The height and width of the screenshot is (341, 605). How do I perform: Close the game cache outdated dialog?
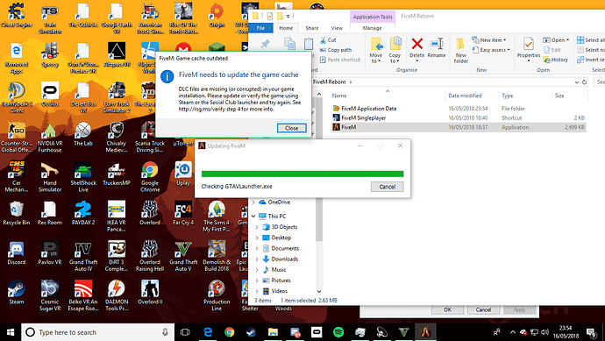tap(291, 128)
